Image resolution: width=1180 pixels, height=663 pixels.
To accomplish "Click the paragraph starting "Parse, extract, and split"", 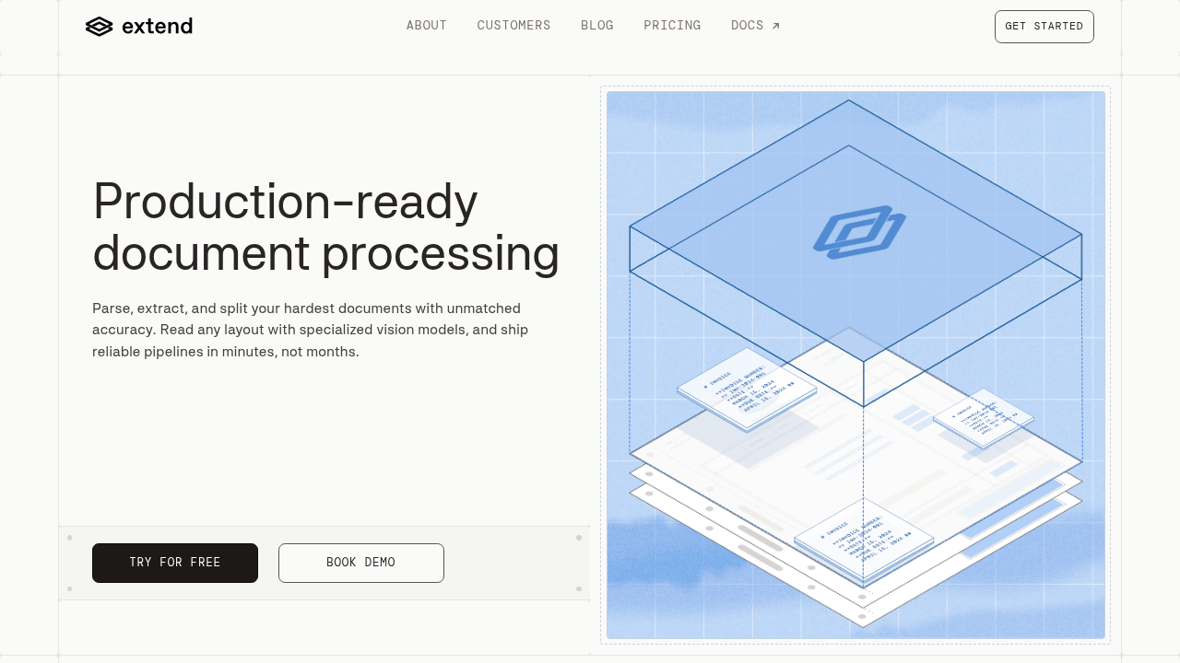I will pos(311,330).
